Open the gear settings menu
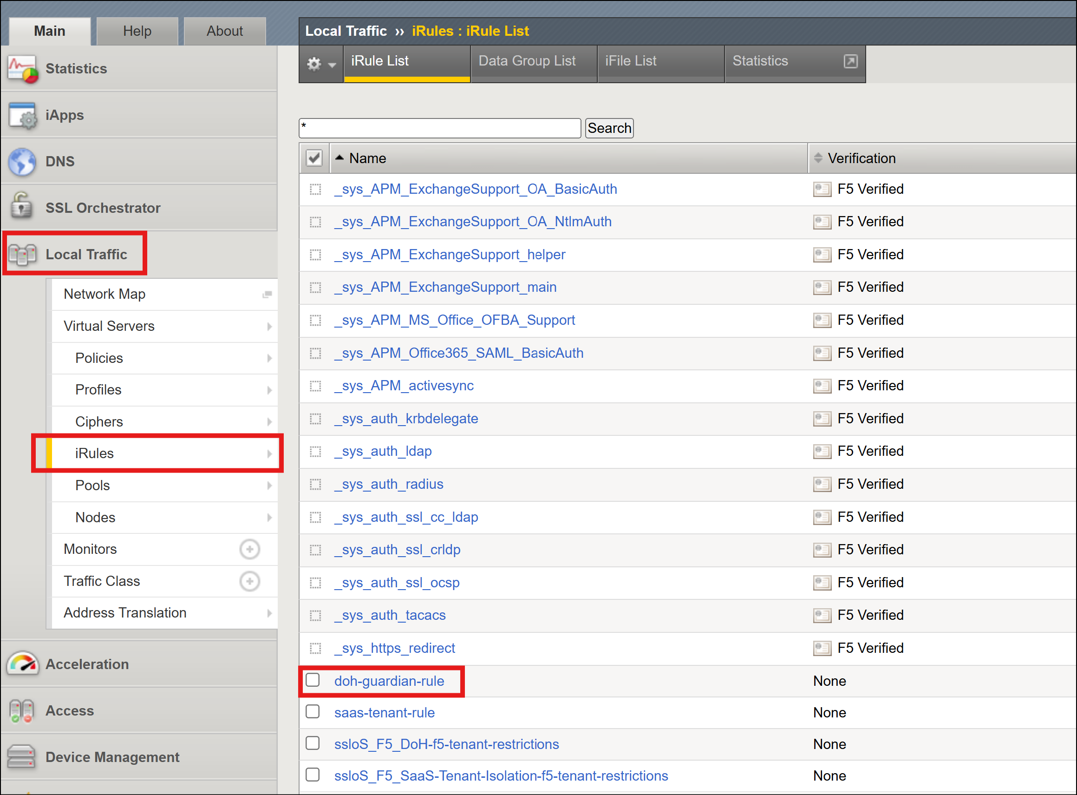The height and width of the screenshot is (795, 1077). click(321, 64)
